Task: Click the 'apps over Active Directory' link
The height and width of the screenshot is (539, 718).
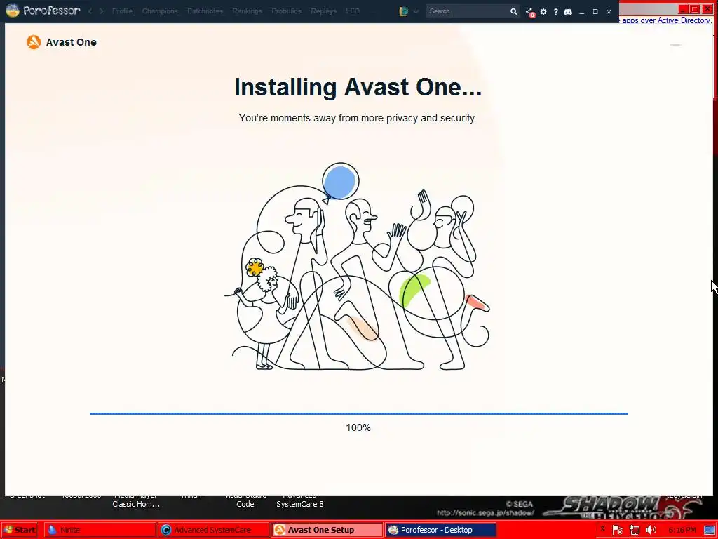Action: (666, 20)
